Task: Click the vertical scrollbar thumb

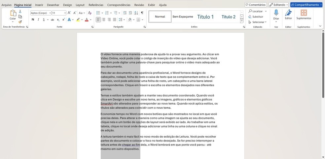Action: [323, 65]
